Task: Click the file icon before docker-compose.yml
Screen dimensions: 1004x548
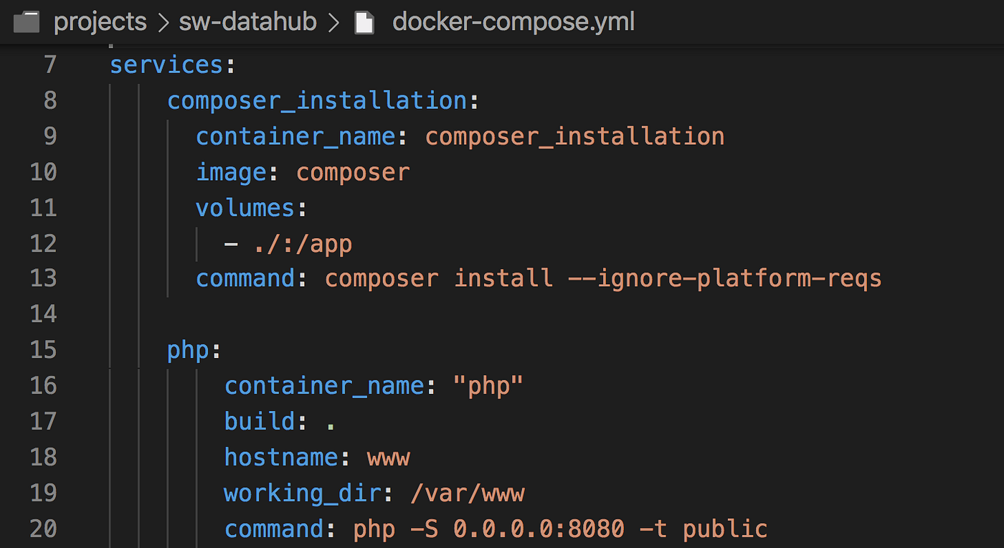Action: [x=364, y=22]
